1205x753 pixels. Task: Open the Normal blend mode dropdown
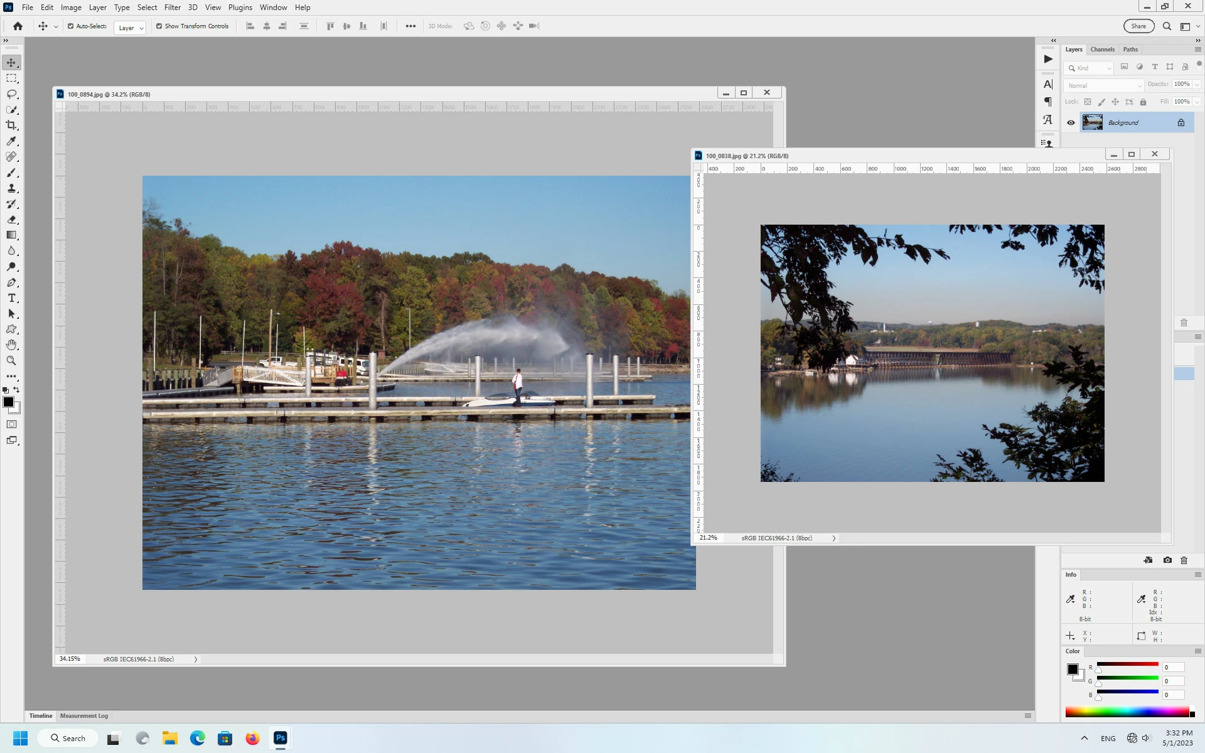pyautogui.click(x=1104, y=85)
